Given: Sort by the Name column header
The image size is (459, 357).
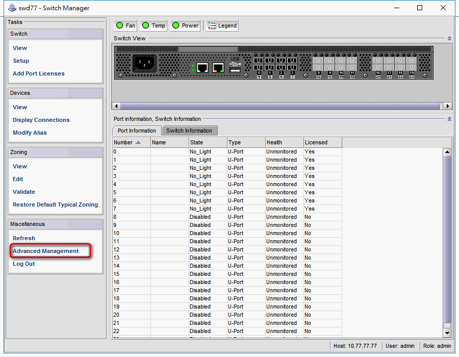Looking at the screenshot, I should 170,142.
